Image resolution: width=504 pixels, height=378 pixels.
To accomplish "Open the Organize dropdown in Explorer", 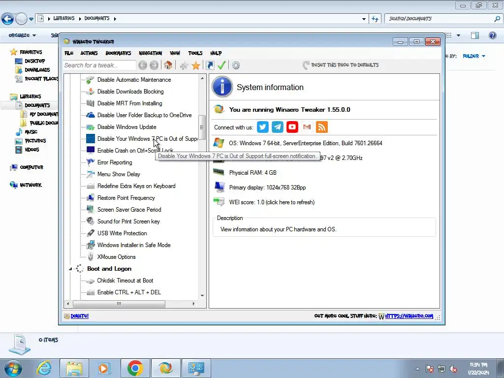I will 22,35.
